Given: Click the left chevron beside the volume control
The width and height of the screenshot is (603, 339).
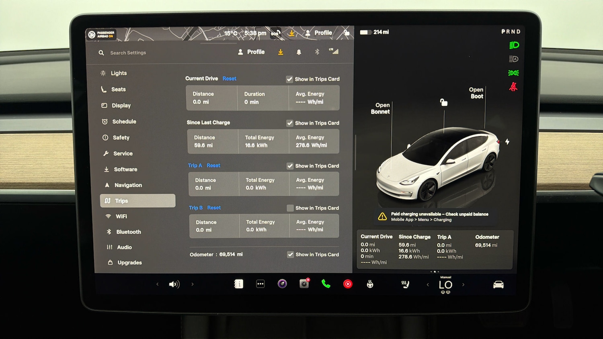Looking at the screenshot, I should pyautogui.click(x=157, y=284).
